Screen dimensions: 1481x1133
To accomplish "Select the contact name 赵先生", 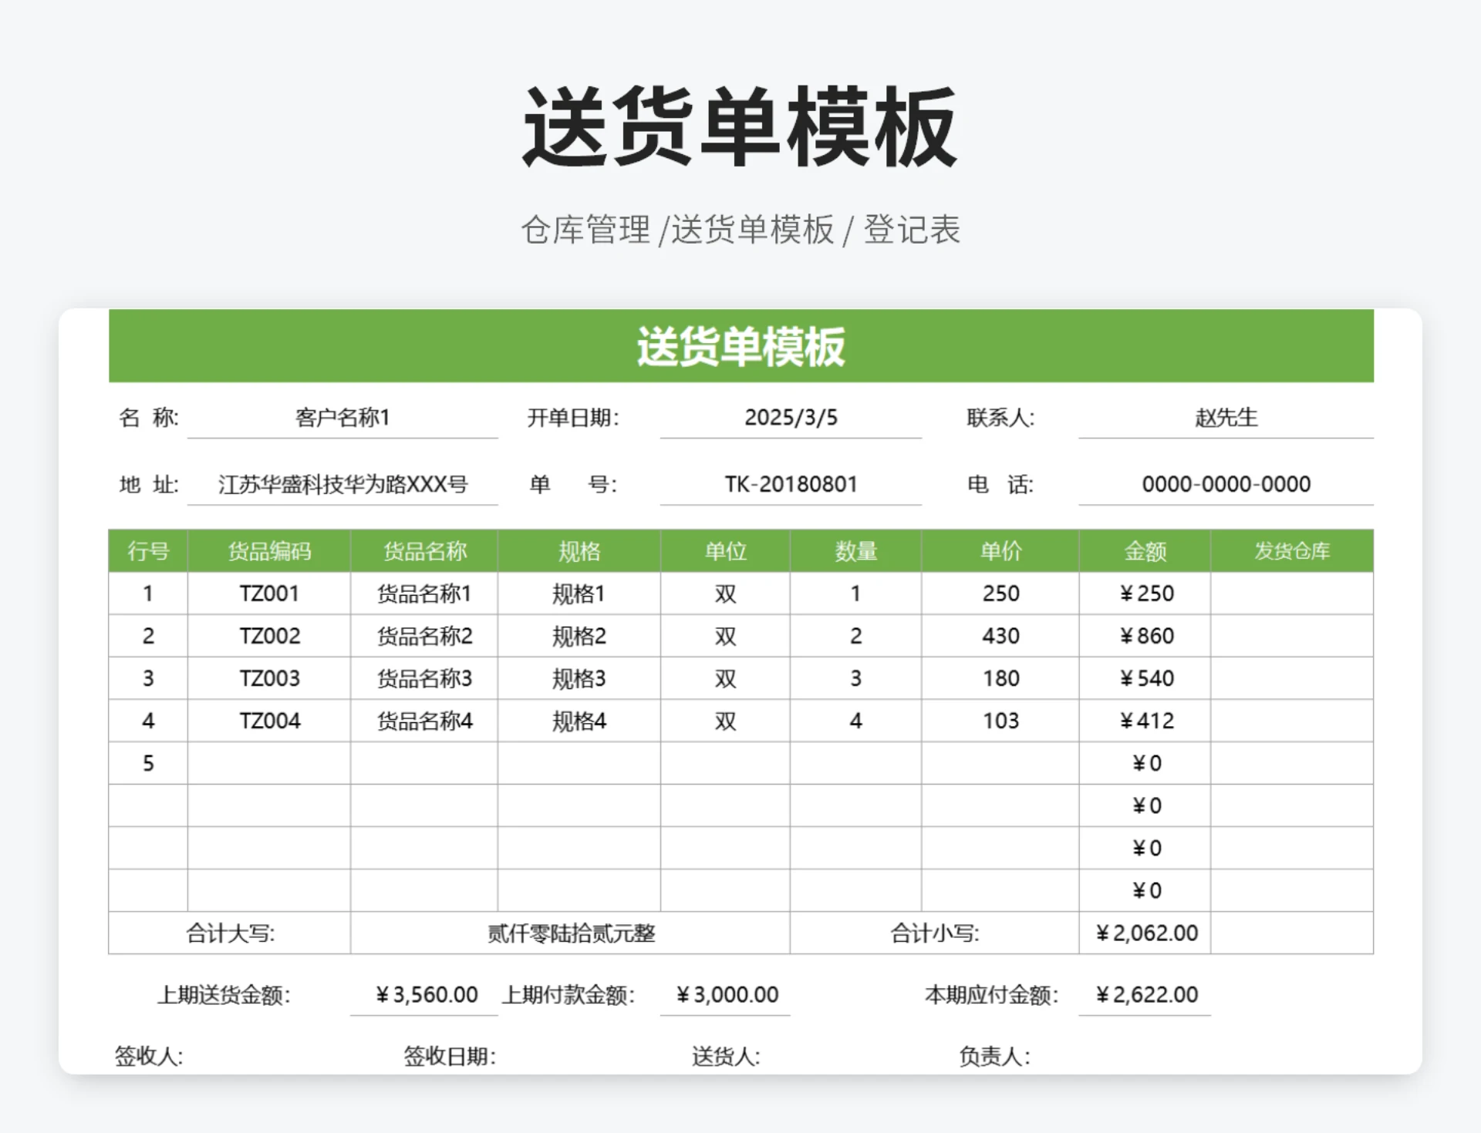I will click(1226, 417).
